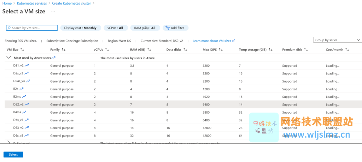Click the Add filter funnel icon
Screen dimensions: 362x162
coord(167,28)
